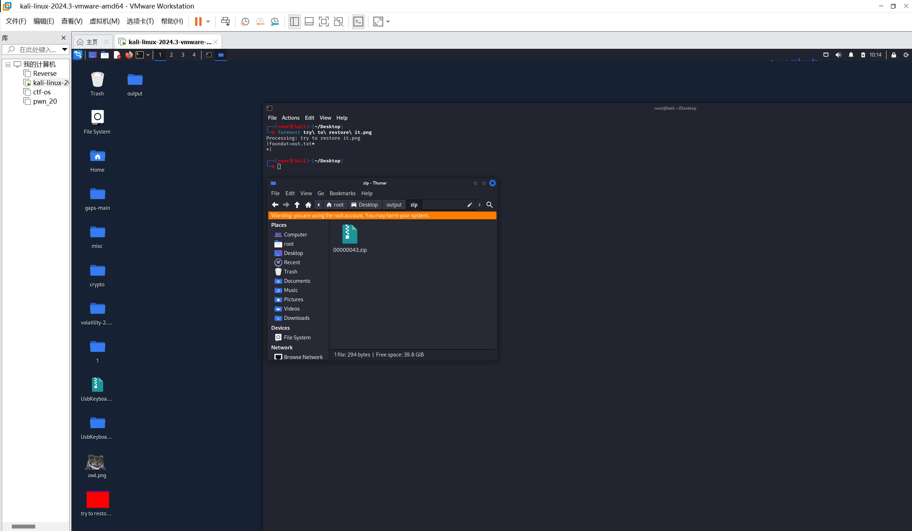Go back in Thunar history
The image size is (912, 531).
[275, 205]
